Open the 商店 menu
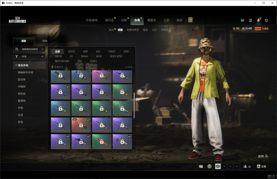This screenshot has height=179, width=277. pos(179,20)
